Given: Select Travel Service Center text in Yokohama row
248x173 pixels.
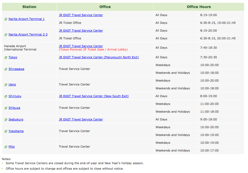Looking at the screenshot, I should [74, 131].
